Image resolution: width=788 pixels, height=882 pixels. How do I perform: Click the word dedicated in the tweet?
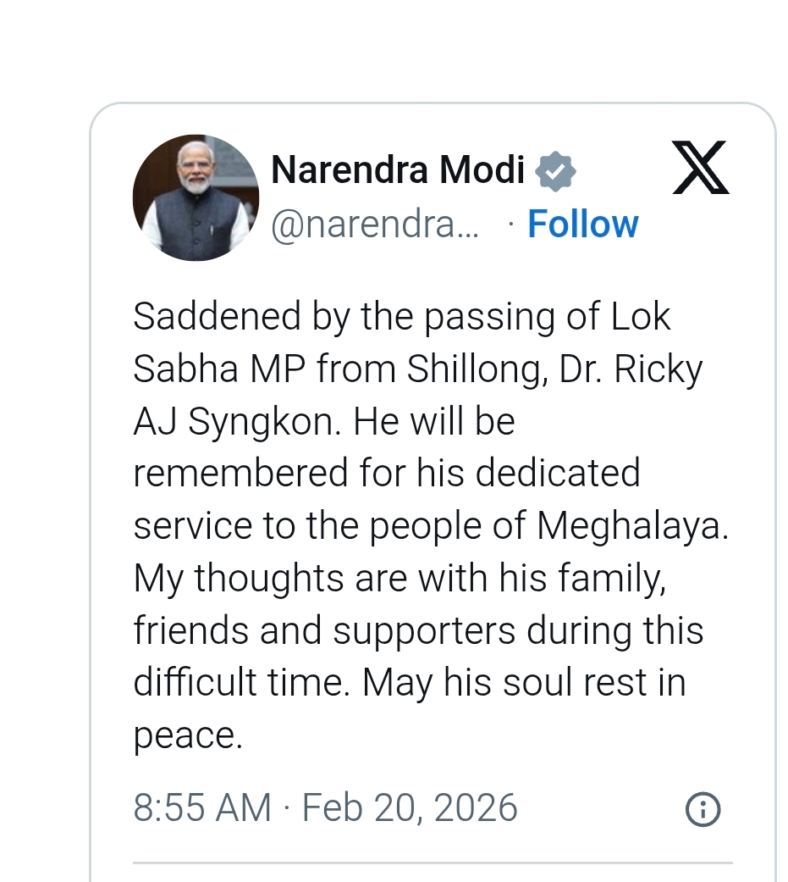(557, 473)
